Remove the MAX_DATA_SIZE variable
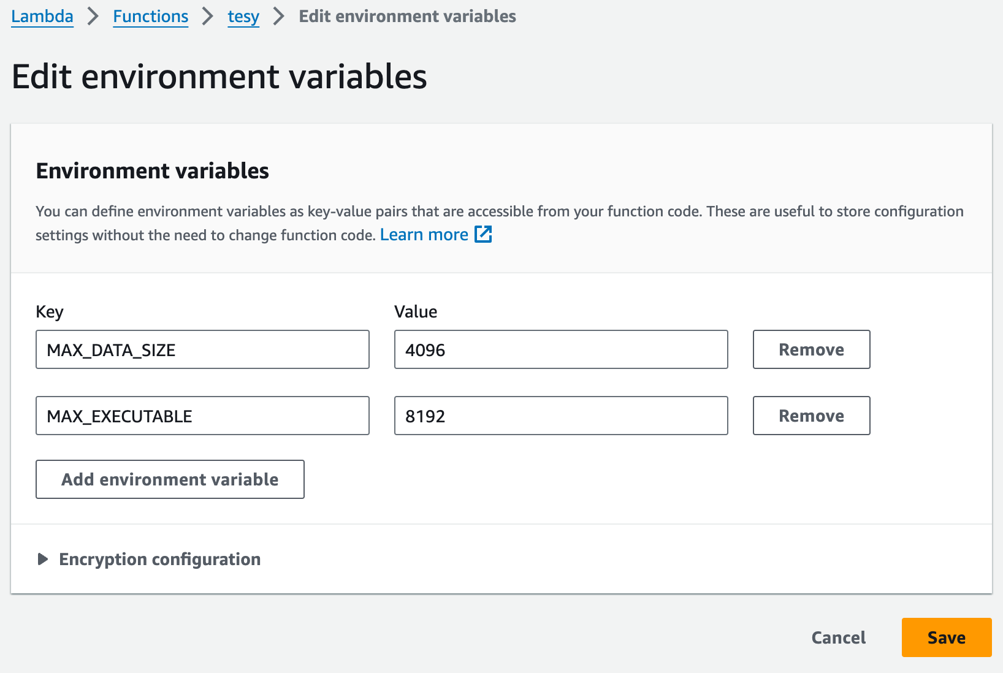1003x673 pixels. click(810, 349)
